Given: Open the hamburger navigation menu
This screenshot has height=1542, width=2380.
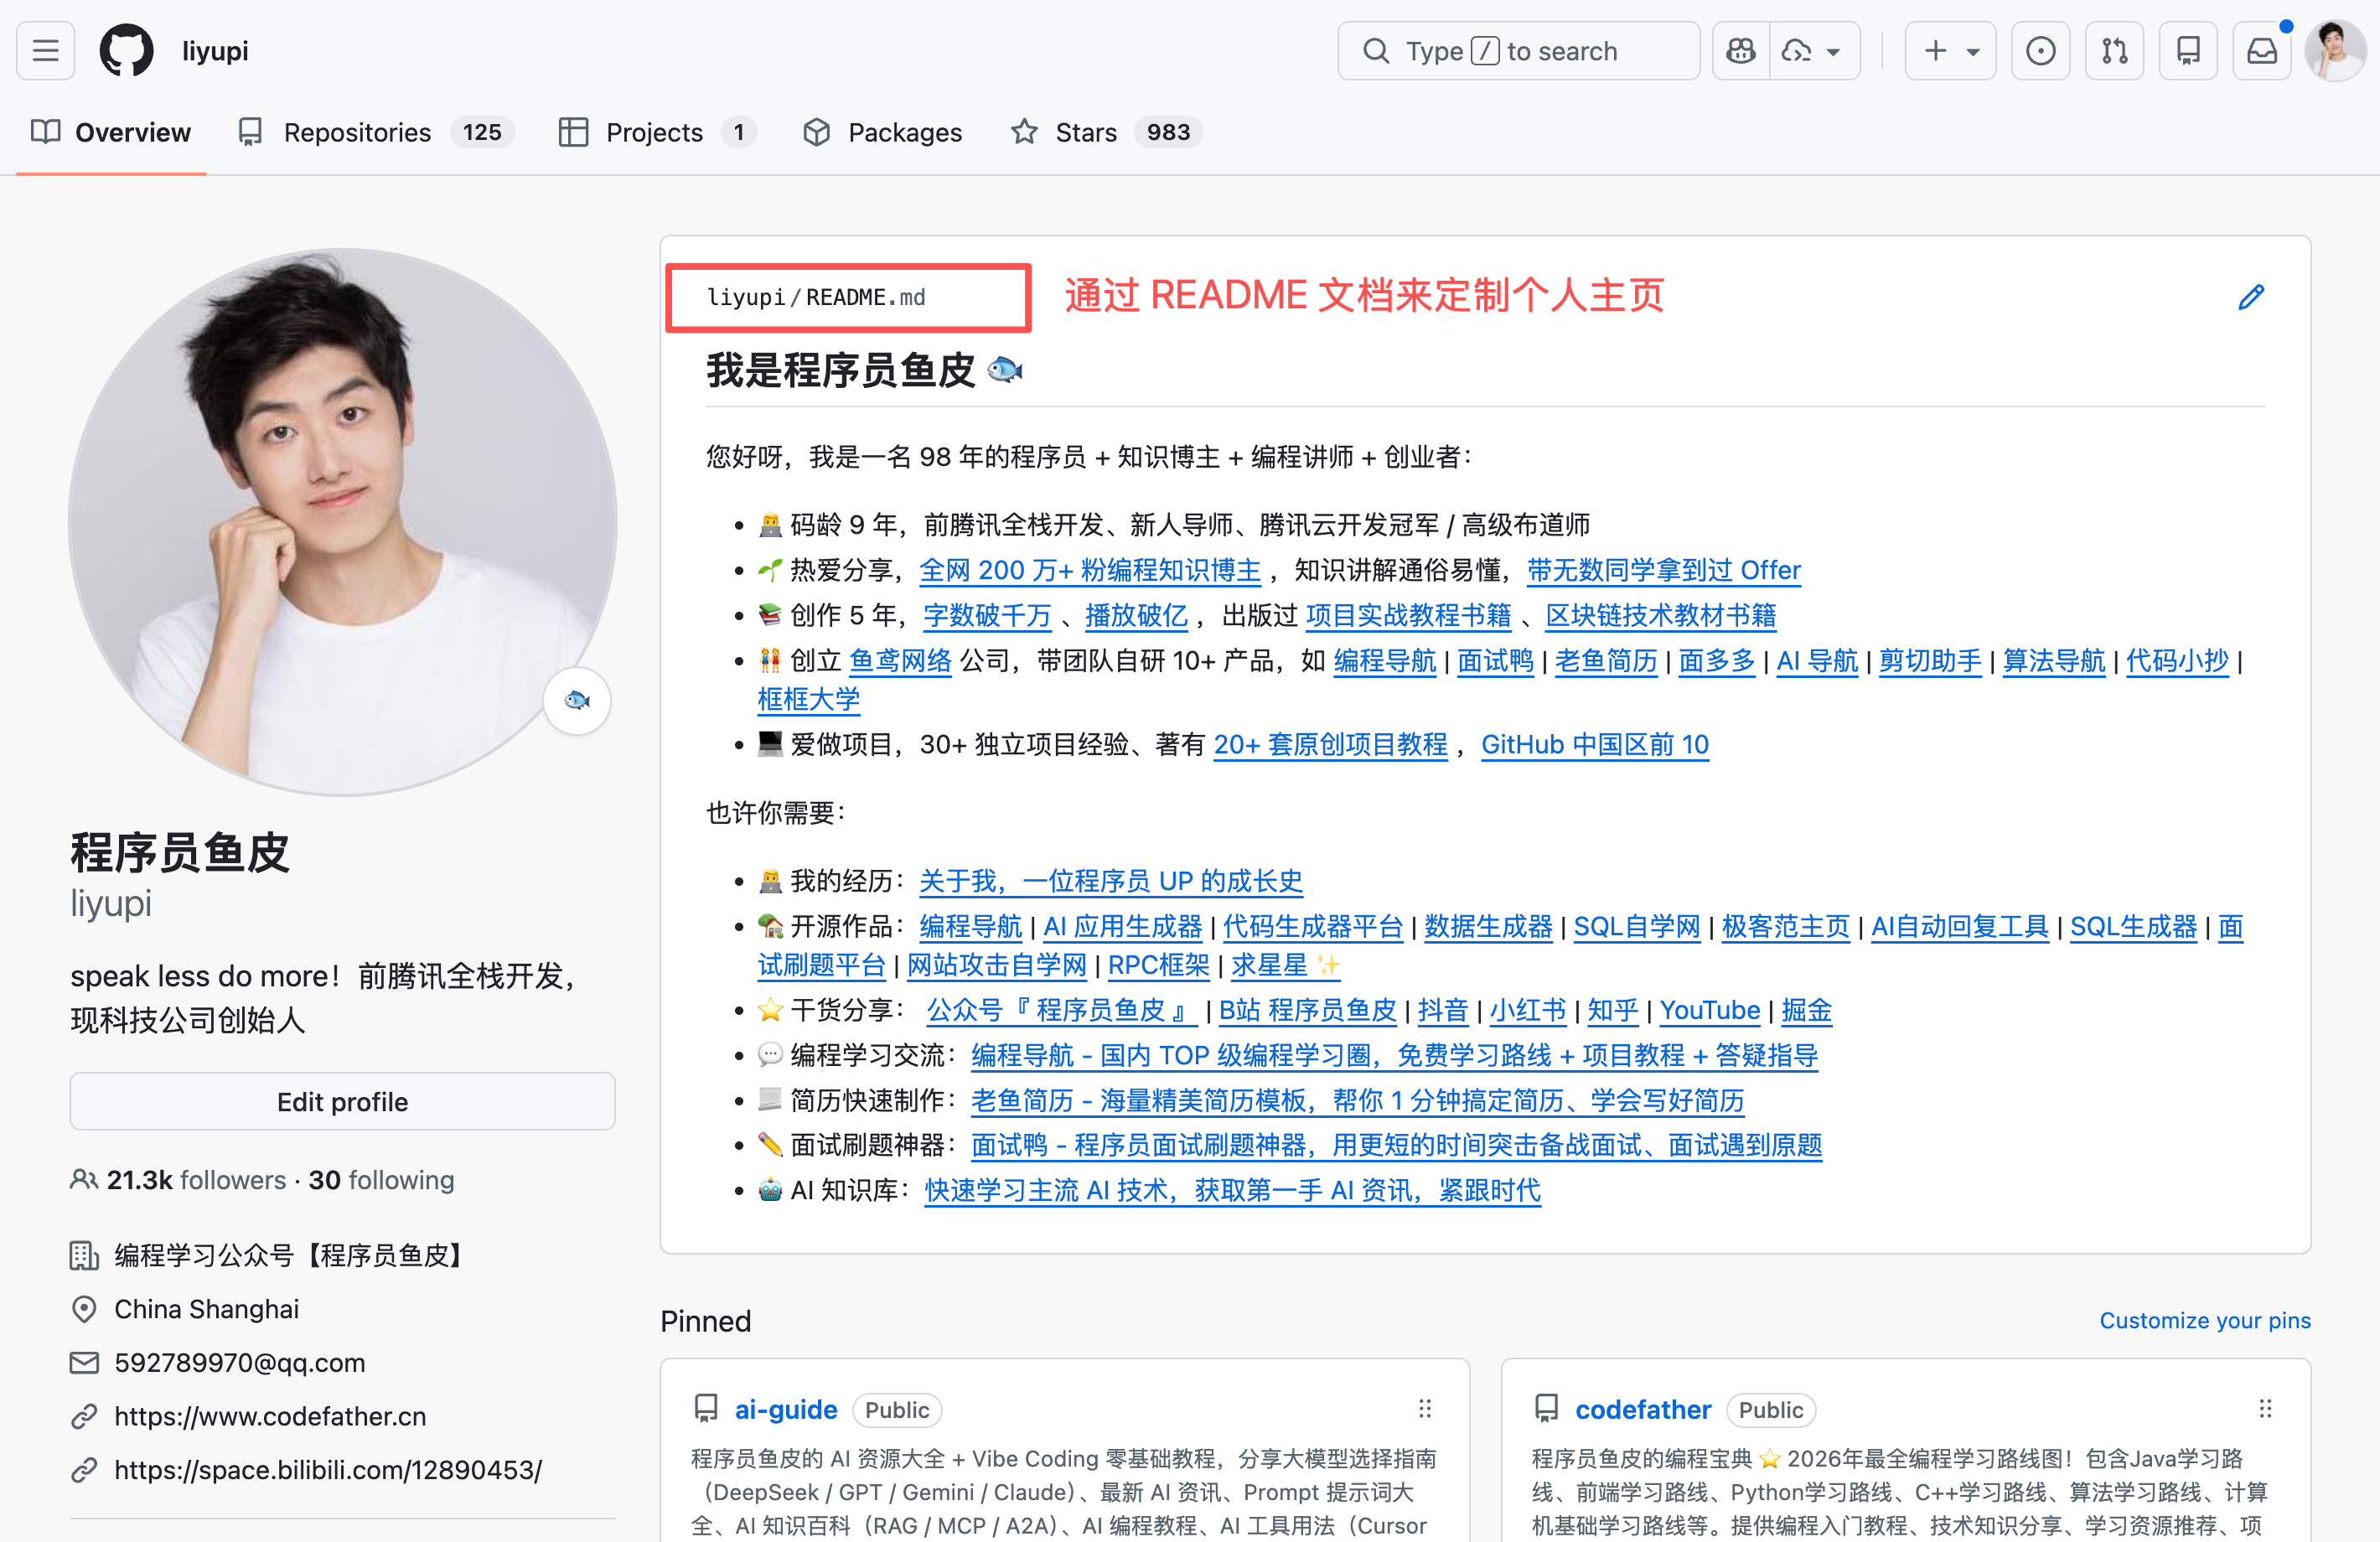Looking at the screenshot, I should coord(45,51).
